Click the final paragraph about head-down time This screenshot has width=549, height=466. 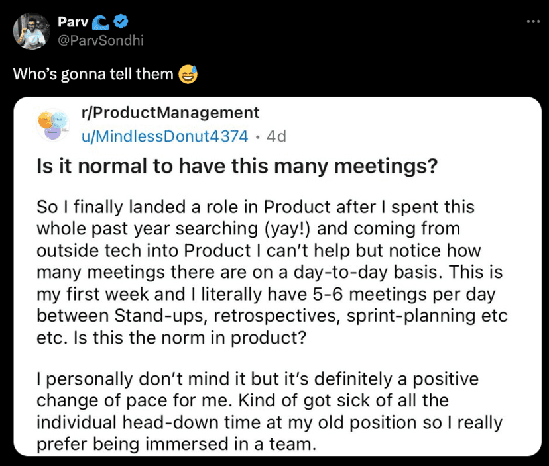coord(265,422)
